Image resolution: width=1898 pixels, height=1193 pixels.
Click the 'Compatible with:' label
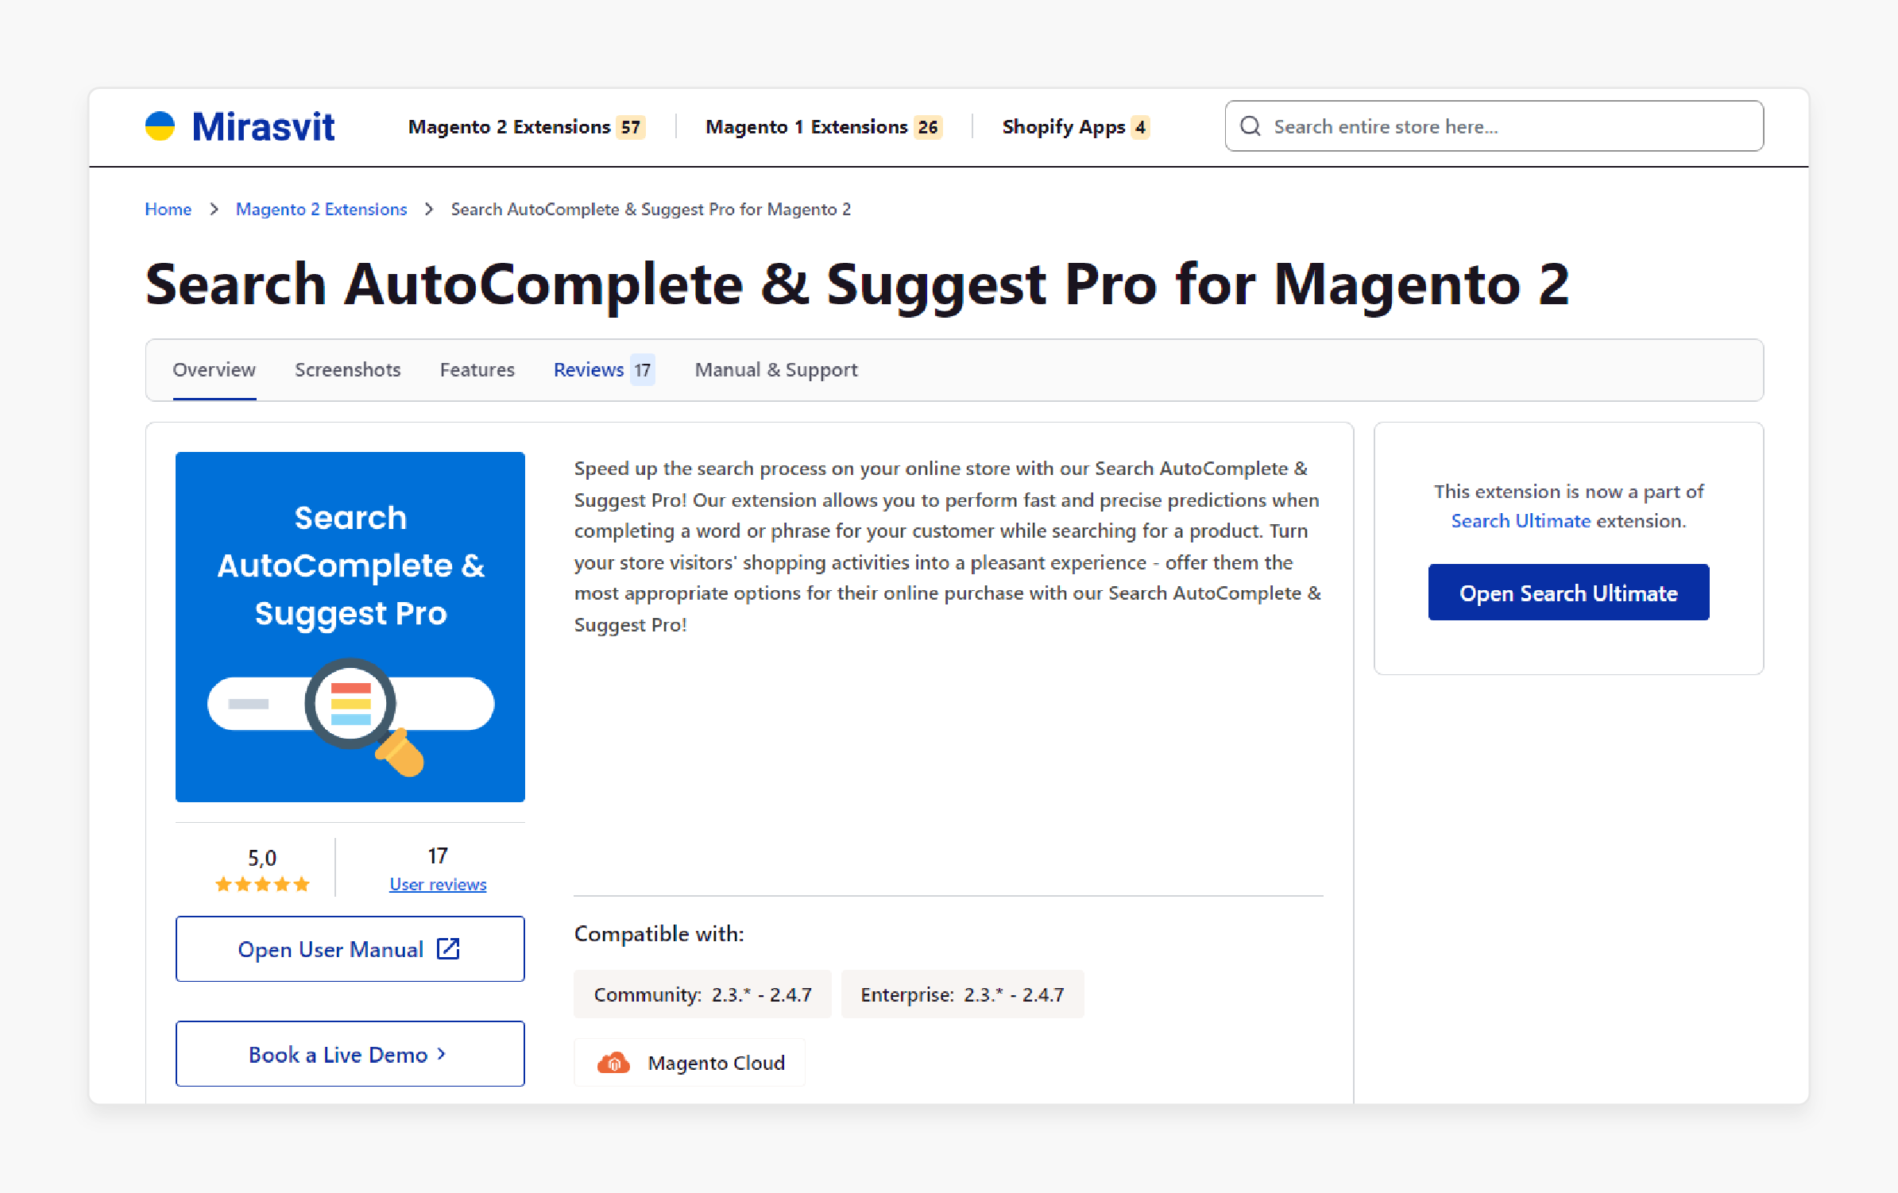[659, 934]
